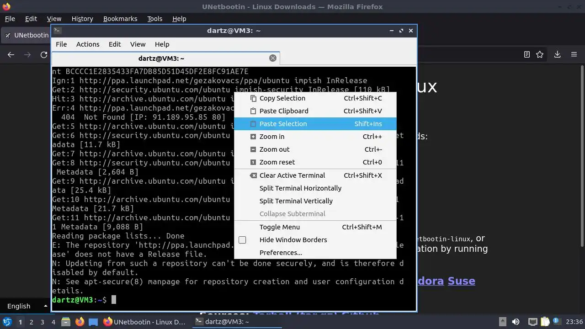Click the show desktop icon in the taskbar
585x329 pixels.
point(93,322)
